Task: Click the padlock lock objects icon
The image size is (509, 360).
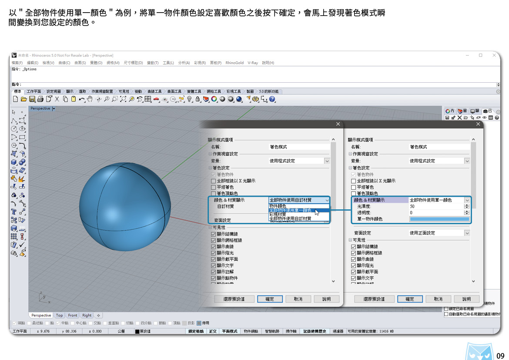Action: (x=198, y=99)
